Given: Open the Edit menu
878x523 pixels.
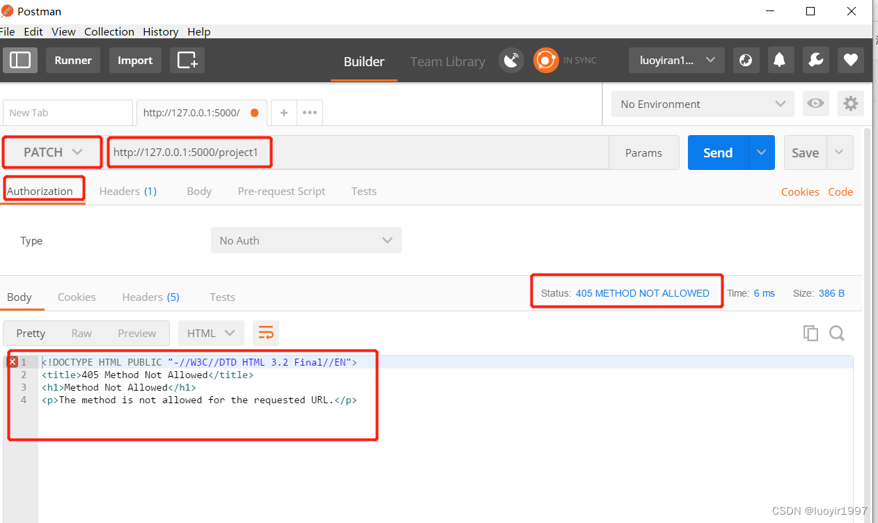Looking at the screenshot, I should 33,31.
